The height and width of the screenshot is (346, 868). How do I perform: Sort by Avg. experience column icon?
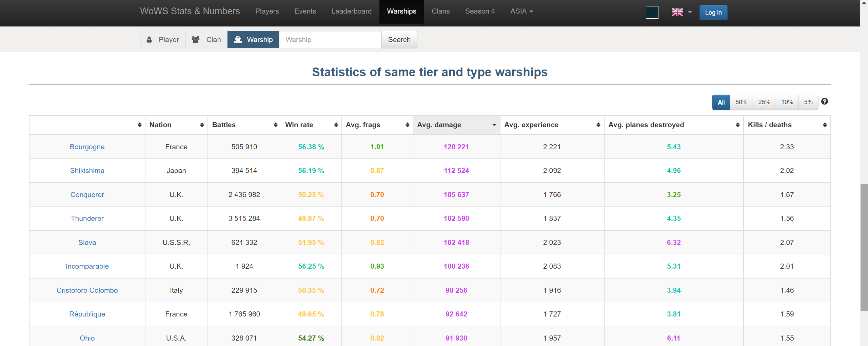click(598, 125)
